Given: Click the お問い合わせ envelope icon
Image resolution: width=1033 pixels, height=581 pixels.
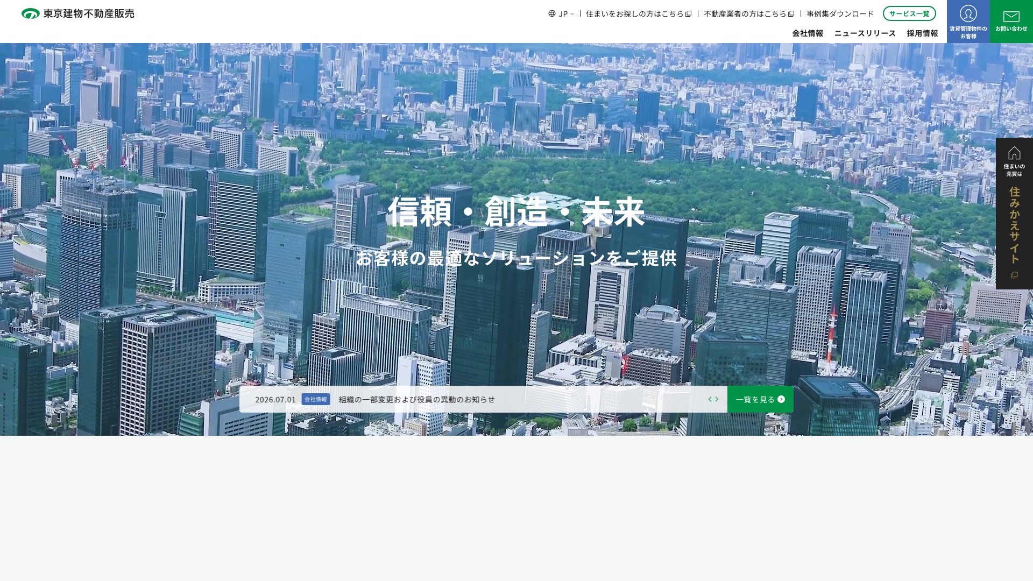Looking at the screenshot, I should 1011,16.
